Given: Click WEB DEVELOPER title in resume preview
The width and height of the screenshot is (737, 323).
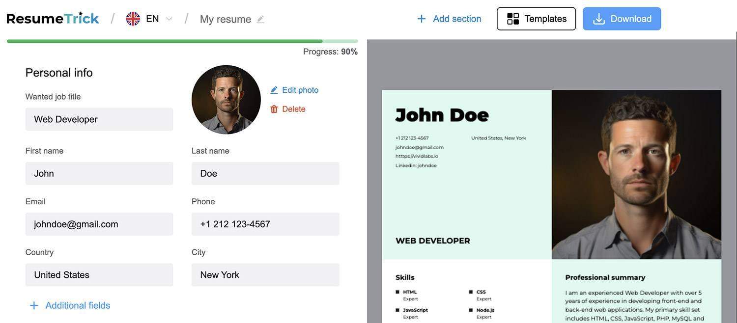Looking at the screenshot, I should [433, 241].
